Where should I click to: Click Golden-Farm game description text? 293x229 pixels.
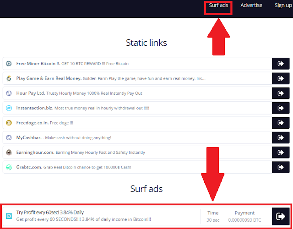coord(144,78)
